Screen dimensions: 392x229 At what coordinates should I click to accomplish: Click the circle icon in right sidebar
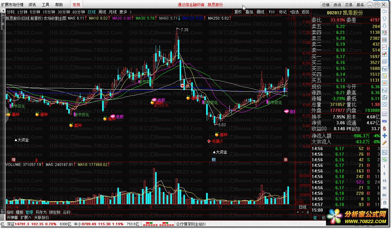coord(385,104)
